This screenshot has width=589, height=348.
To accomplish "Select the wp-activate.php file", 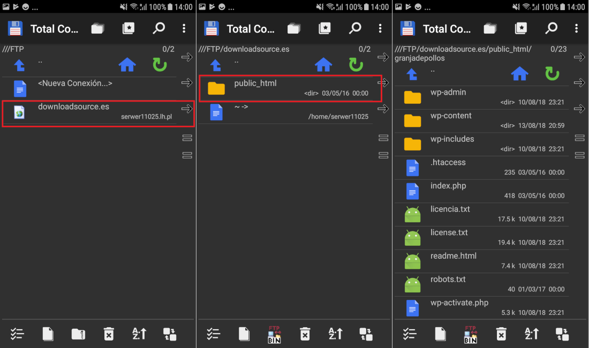I will point(481,308).
